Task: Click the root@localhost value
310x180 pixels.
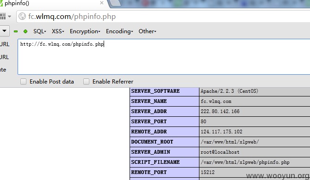Action: [x=220, y=152]
